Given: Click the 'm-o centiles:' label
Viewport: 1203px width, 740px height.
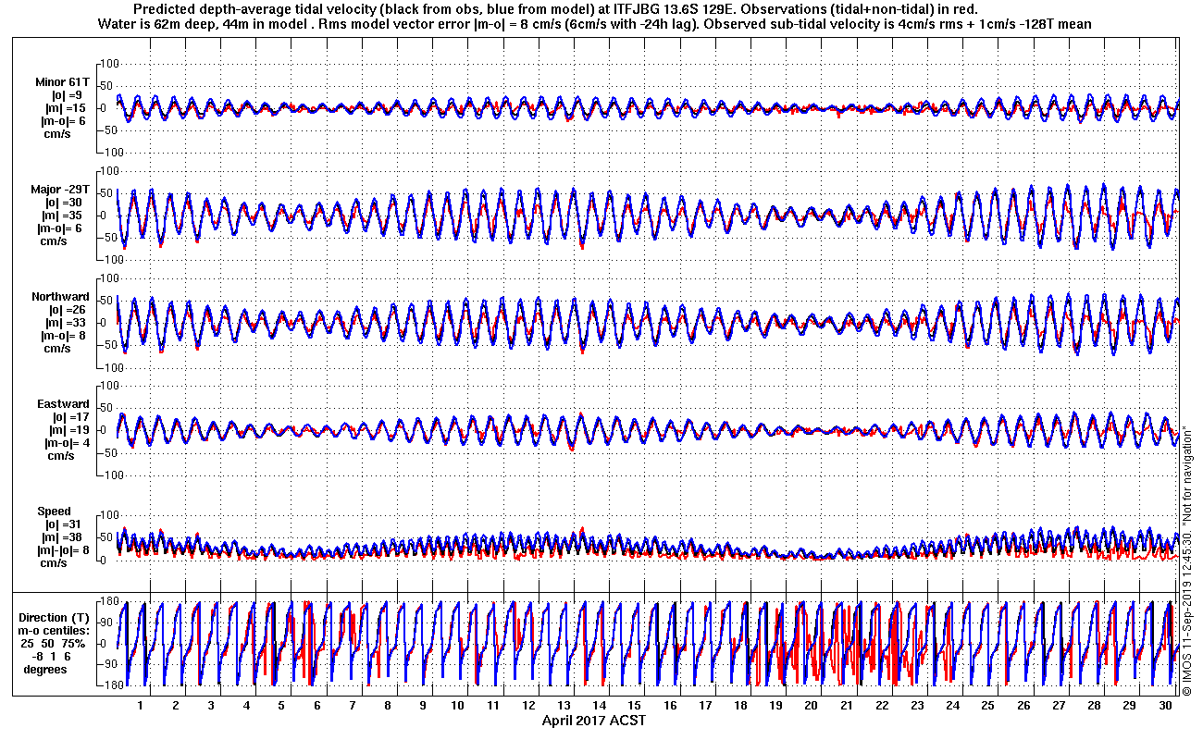Looking at the screenshot, I should pyautogui.click(x=55, y=630).
